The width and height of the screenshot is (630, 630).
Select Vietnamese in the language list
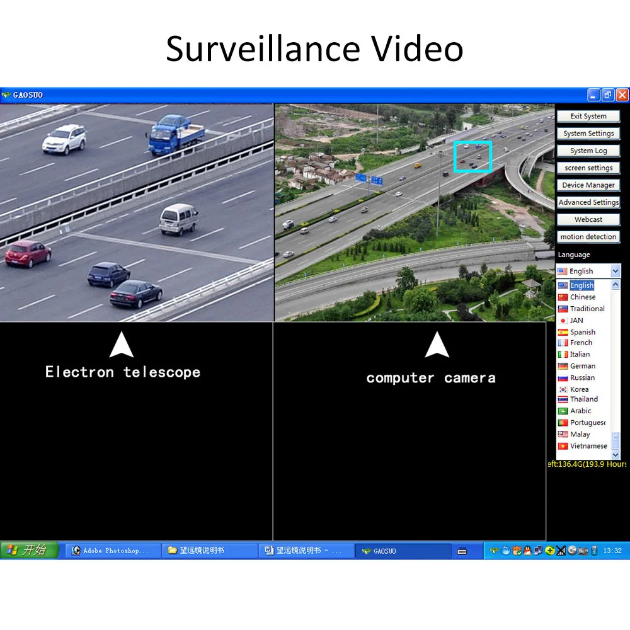tap(583, 446)
